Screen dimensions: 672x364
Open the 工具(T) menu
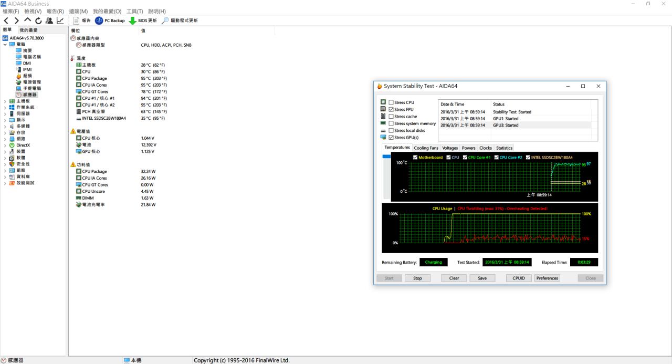(135, 11)
